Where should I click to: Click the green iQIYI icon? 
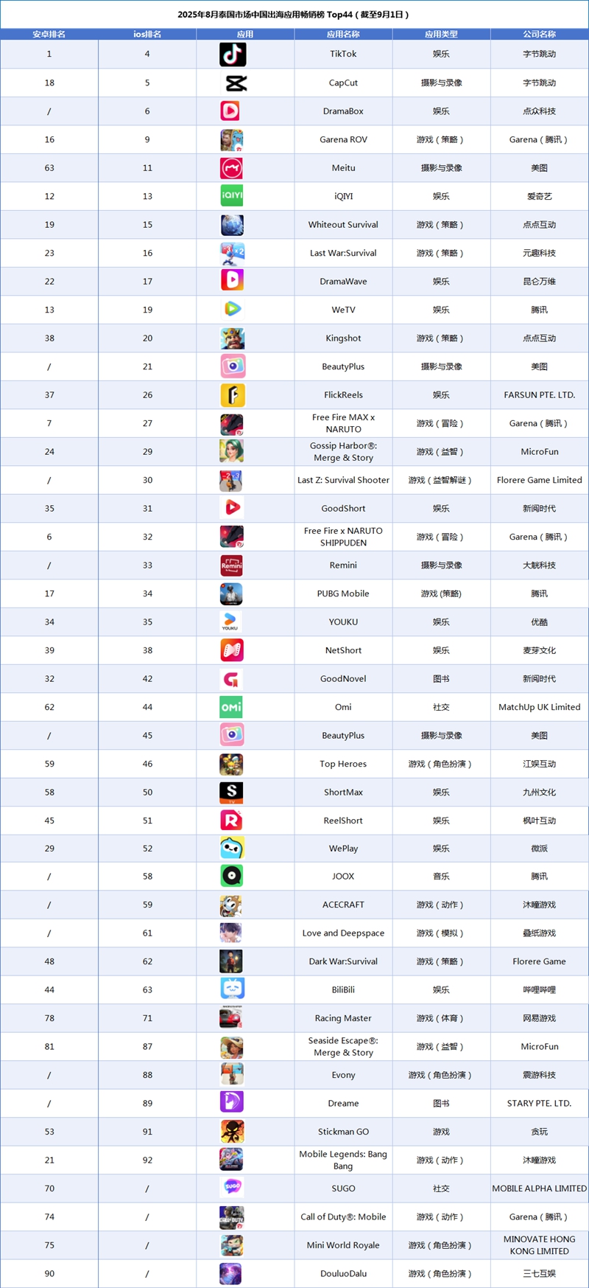tap(232, 196)
